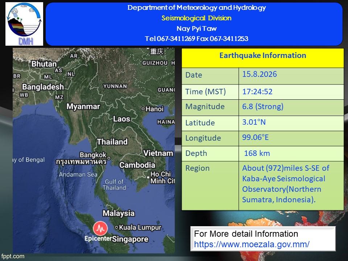Screen dimensions: 348x261
Task: Click the 'Singapore' label on the map
Action: click(x=130, y=239)
